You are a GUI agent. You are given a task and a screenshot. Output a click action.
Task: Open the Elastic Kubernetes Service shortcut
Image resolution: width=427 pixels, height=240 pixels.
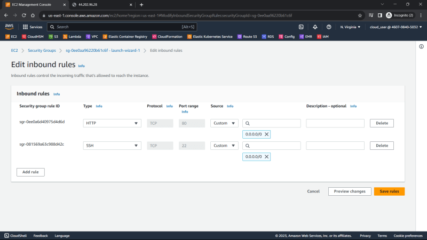click(x=210, y=36)
